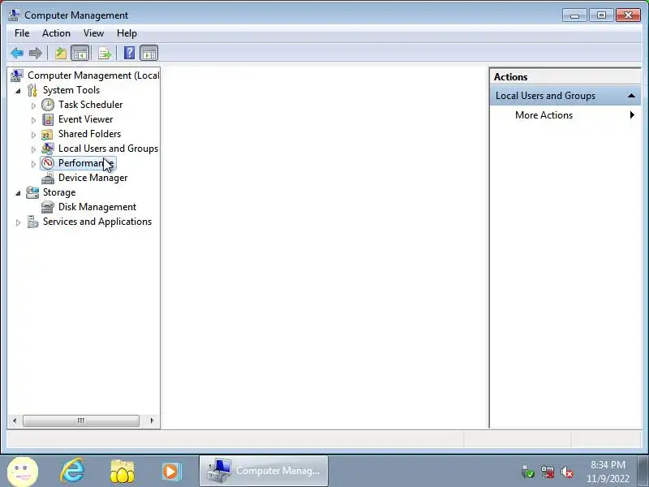Select Computer Management (Local) root label
The image size is (649, 487).
click(x=93, y=75)
